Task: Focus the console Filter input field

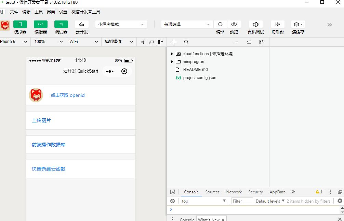Action: (x=242, y=201)
